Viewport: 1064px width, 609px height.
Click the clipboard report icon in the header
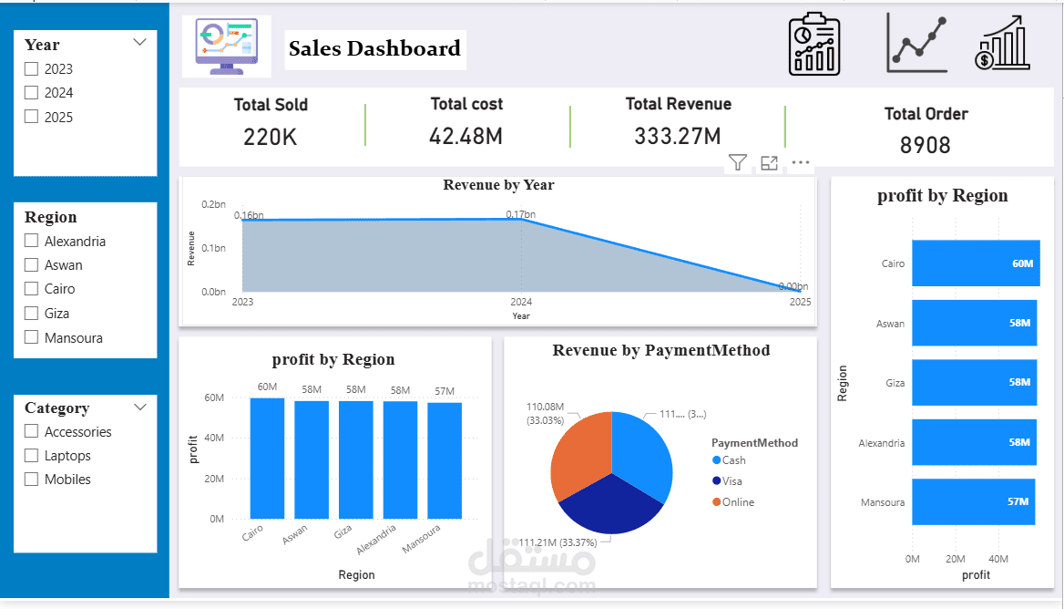(813, 42)
